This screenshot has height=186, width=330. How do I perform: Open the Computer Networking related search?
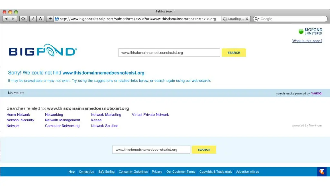pyautogui.click(x=62, y=126)
